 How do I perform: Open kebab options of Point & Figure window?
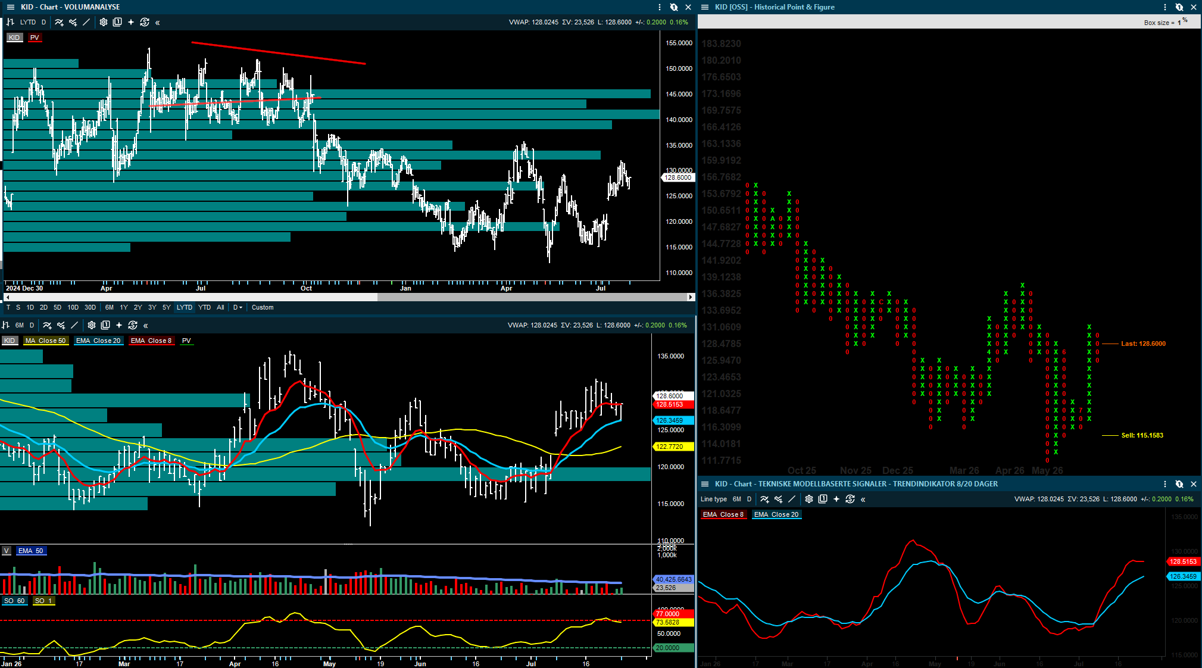pos(1165,7)
